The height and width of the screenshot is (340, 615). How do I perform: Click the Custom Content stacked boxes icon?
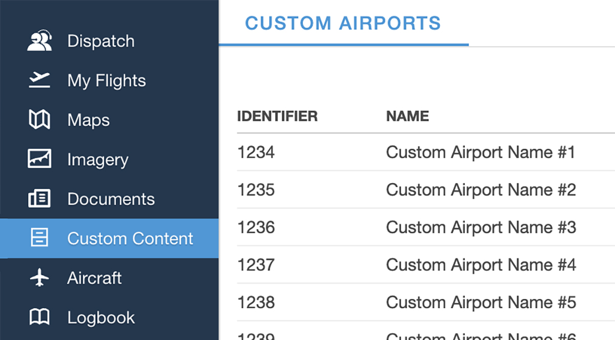[39, 238]
